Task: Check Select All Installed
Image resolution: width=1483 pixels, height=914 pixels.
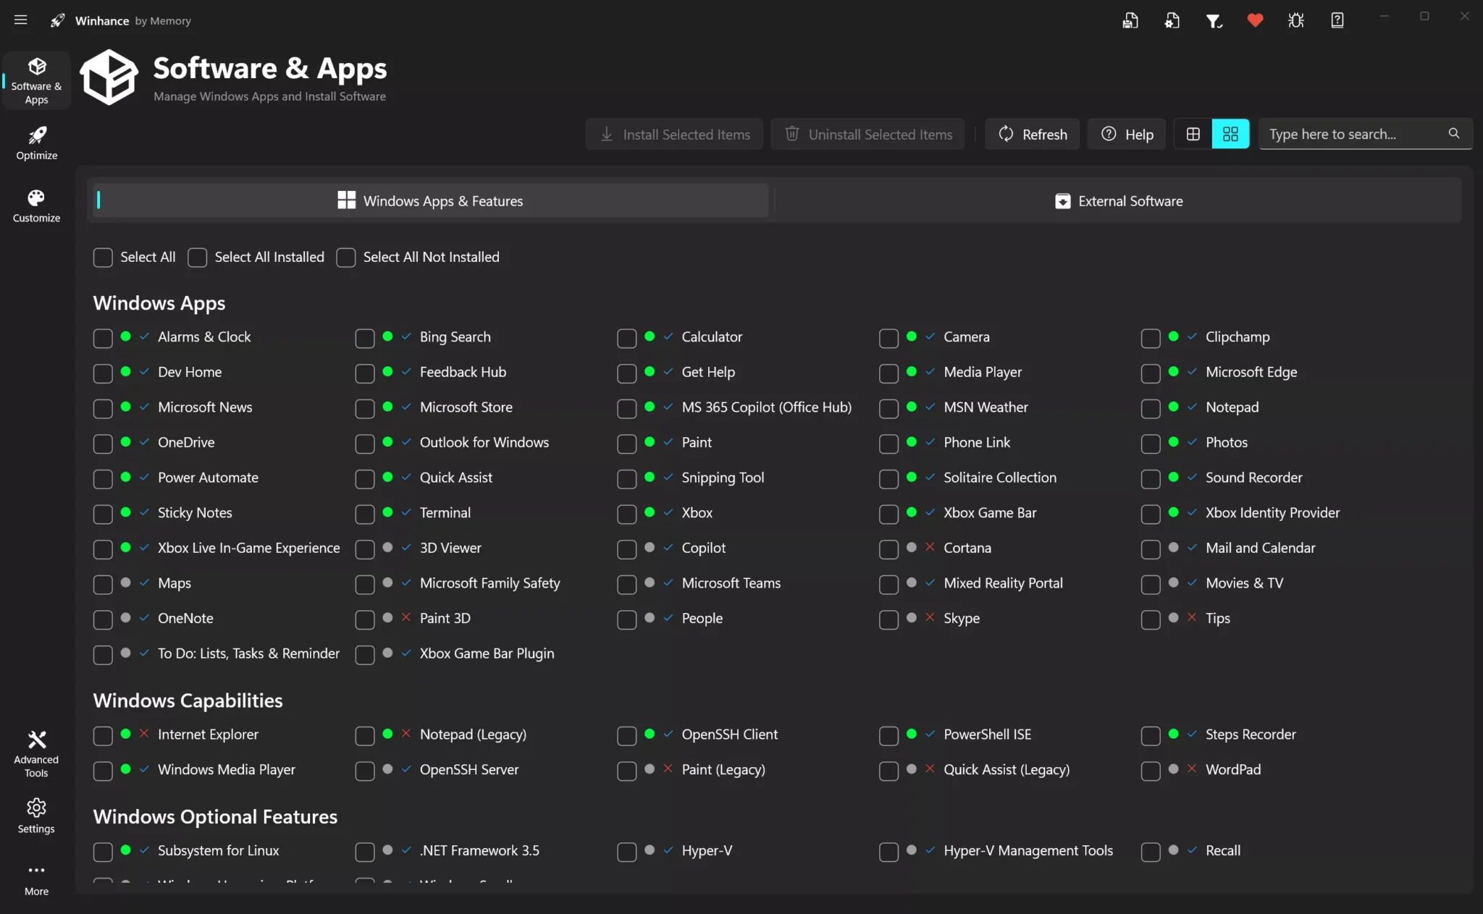Action: click(197, 258)
